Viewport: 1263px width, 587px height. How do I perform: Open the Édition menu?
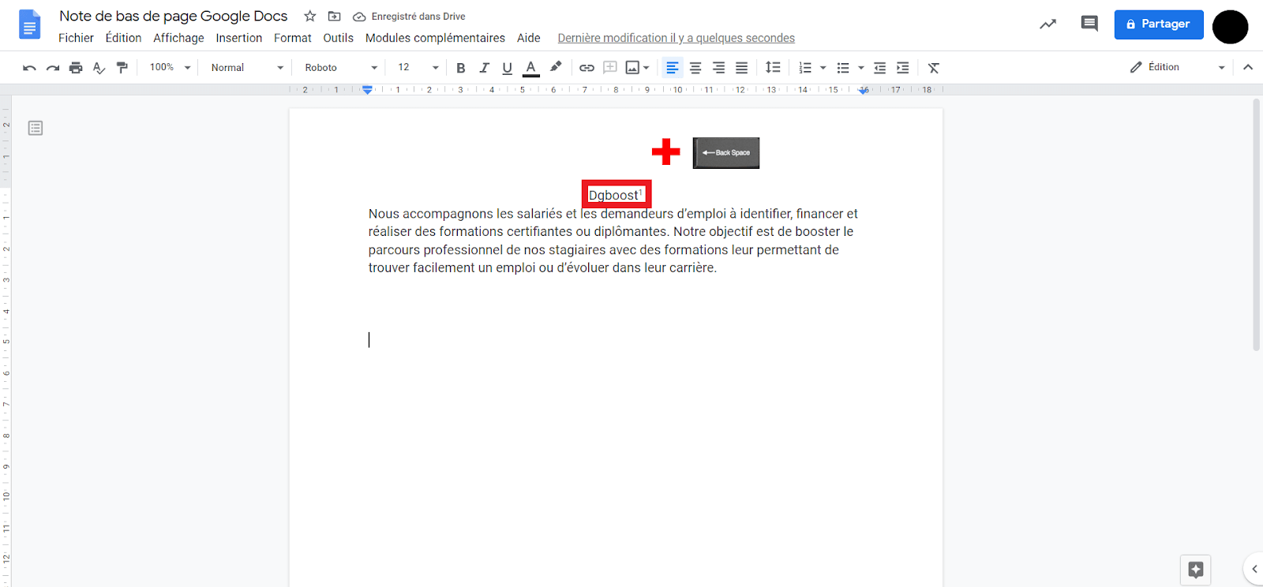[123, 38]
